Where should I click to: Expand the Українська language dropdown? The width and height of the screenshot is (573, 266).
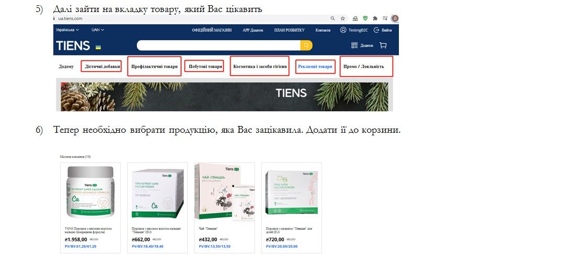[x=67, y=30]
